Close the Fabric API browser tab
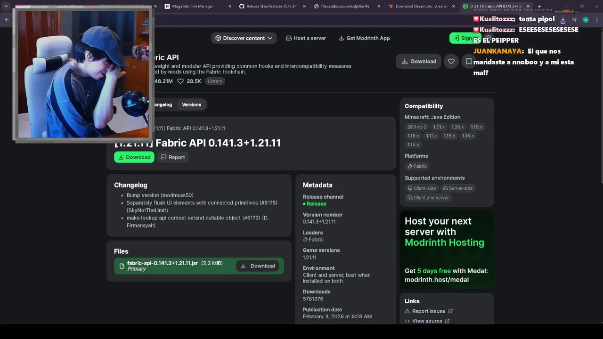The width and height of the screenshot is (603, 339). (x=528, y=6)
